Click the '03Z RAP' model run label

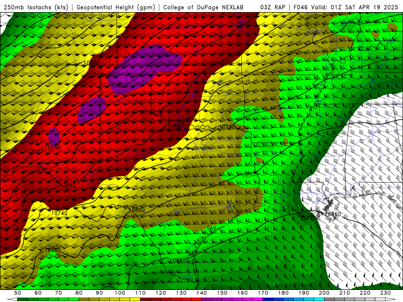pos(273,8)
